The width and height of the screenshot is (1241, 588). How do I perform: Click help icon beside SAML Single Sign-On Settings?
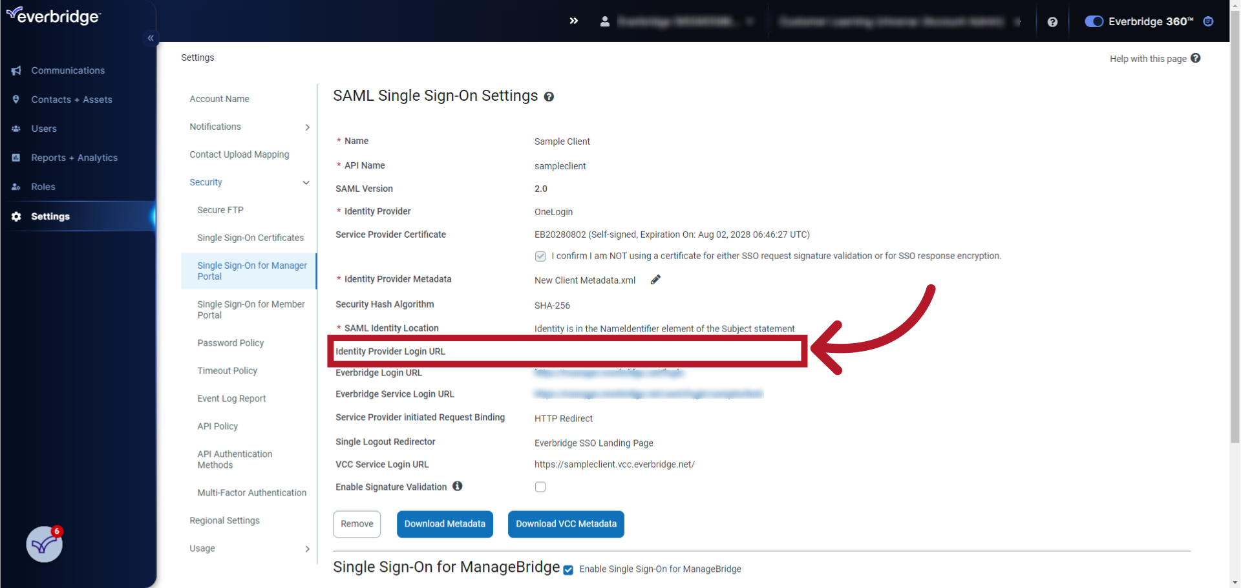pos(549,97)
